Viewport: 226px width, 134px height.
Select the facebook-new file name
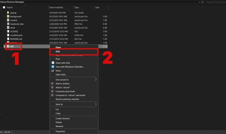[17, 24]
